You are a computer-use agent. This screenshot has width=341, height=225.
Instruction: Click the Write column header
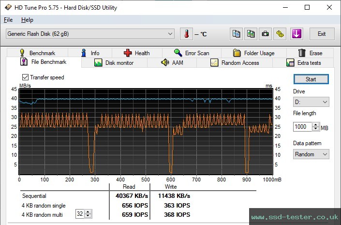171,187
